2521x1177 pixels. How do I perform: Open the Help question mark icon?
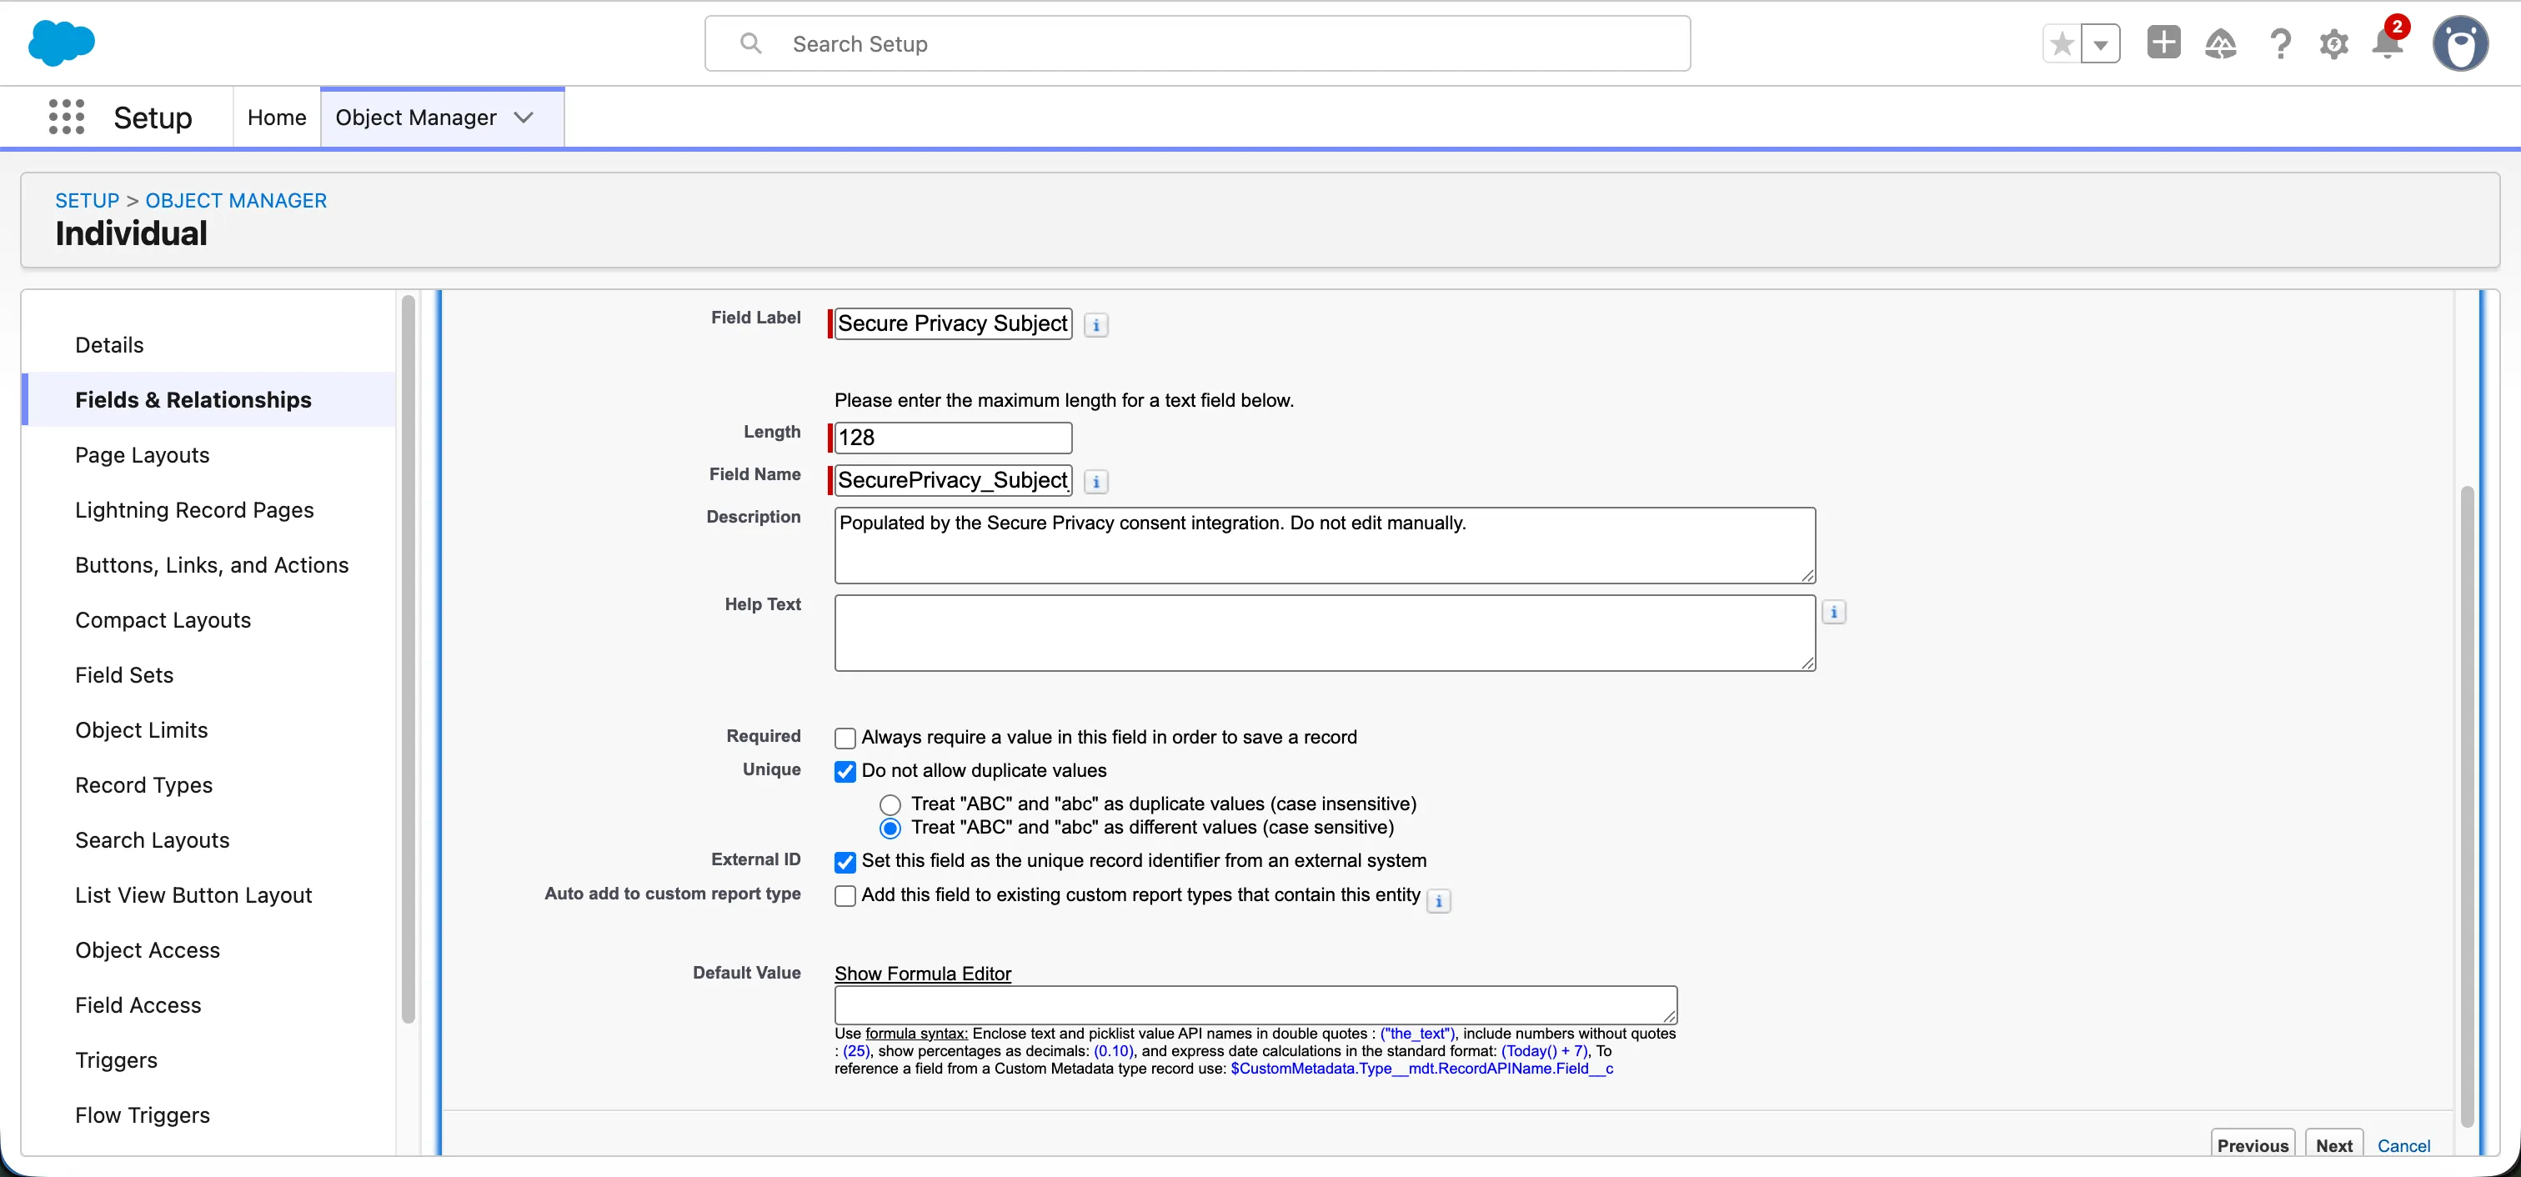[2280, 44]
